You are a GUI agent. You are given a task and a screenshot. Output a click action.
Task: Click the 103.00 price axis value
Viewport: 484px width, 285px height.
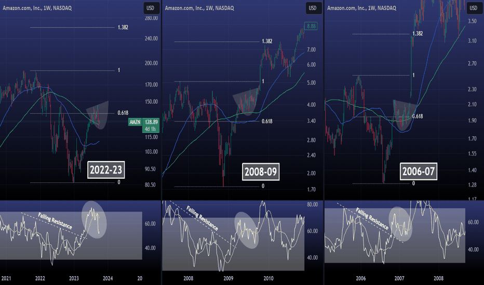[x=151, y=152]
